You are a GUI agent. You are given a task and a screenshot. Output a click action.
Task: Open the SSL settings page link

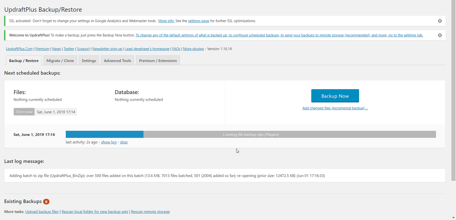pyautogui.click(x=198, y=21)
